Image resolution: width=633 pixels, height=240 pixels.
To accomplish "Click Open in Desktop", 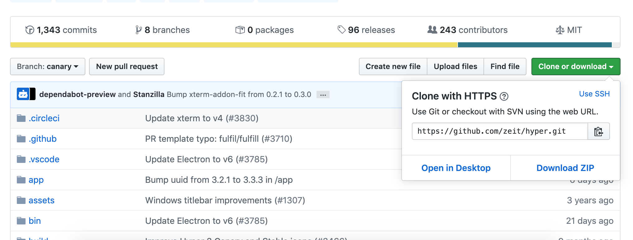I will (x=456, y=168).
